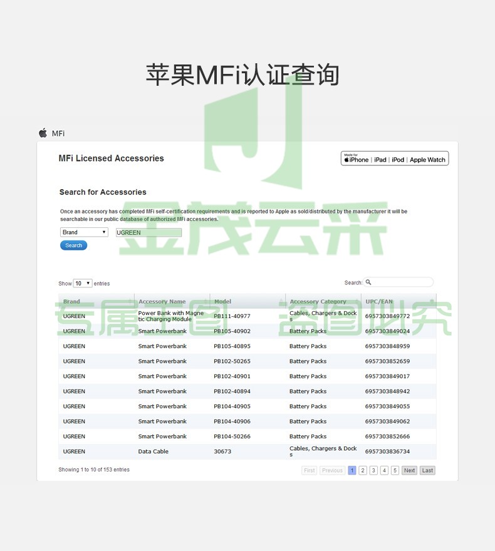The height and width of the screenshot is (551, 495).
Task: Click UPC 6957303849062
Action: [387, 421]
